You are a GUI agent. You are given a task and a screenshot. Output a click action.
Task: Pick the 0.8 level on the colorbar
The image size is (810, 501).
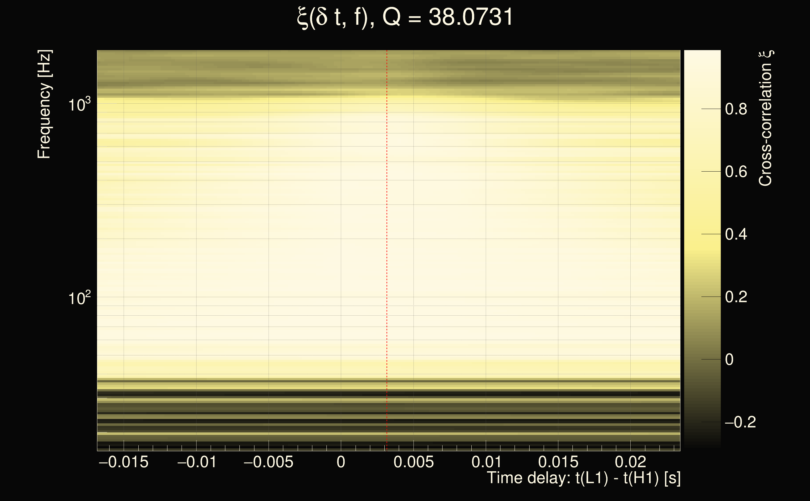tap(736, 109)
